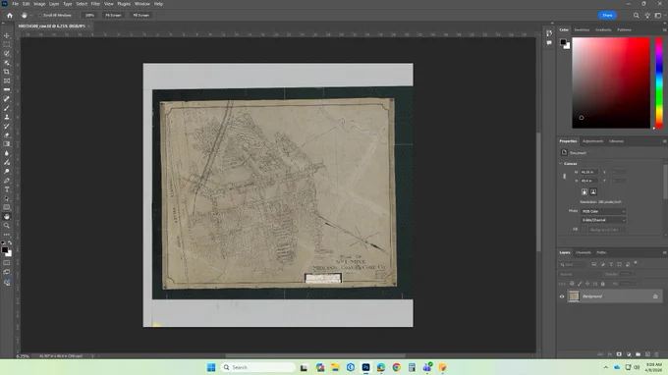Click the Fill Screen button
Screen dimensions: 668x375
click(141, 16)
